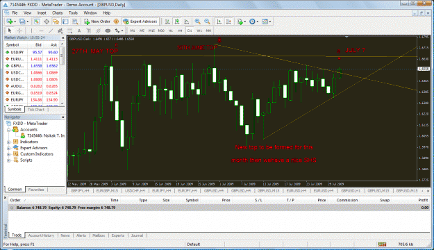Switch to Navigator Favorites tab
The width and height of the screenshot is (434, 250).
36,190
